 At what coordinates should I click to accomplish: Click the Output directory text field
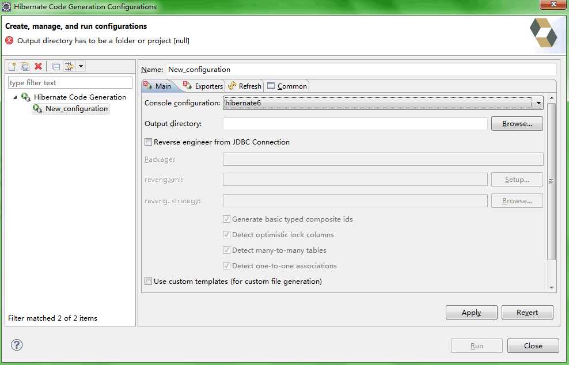point(355,123)
